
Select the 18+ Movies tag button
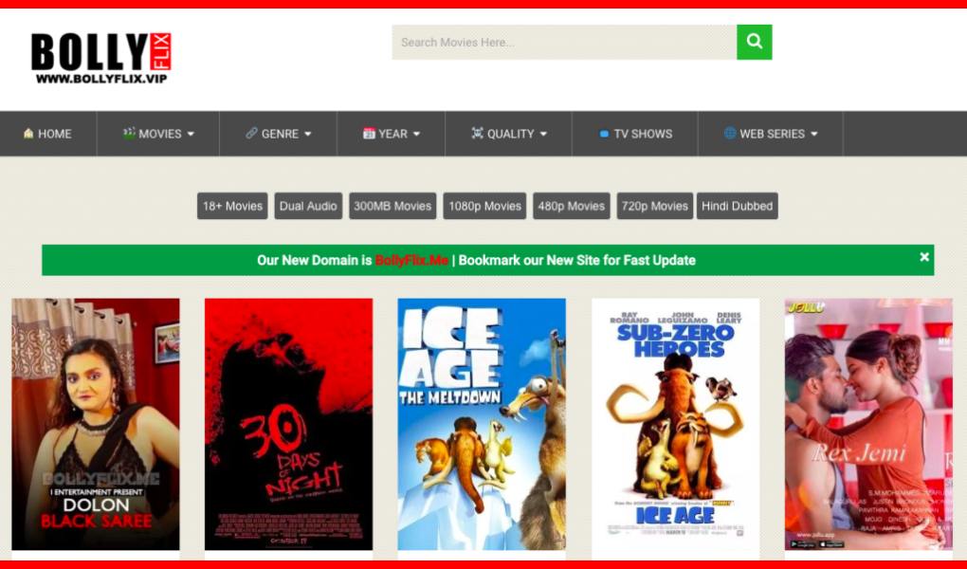tap(232, 206)
